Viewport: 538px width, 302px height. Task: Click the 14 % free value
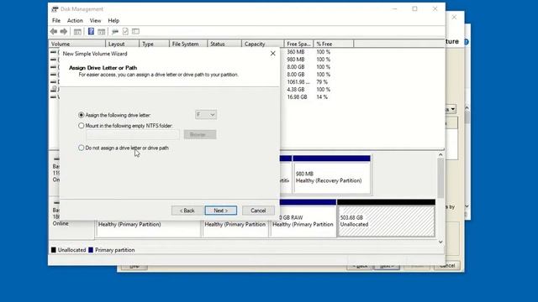[x=322, y=97]
